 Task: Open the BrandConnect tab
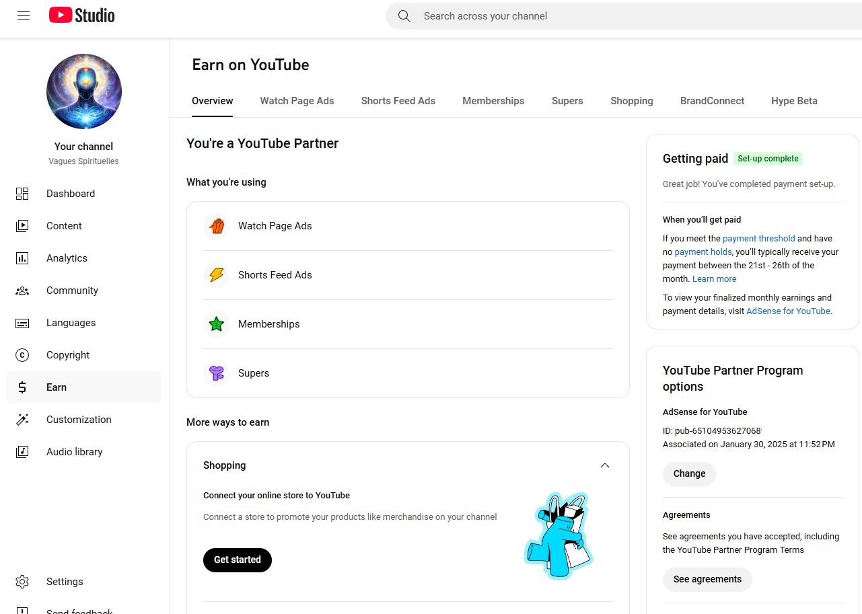[x=712, y=101]
